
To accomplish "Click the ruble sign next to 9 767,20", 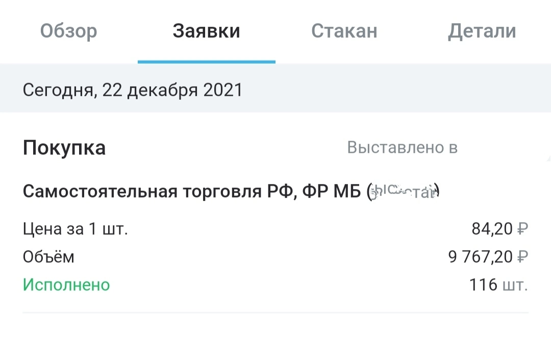I will [x=523, y=257].
